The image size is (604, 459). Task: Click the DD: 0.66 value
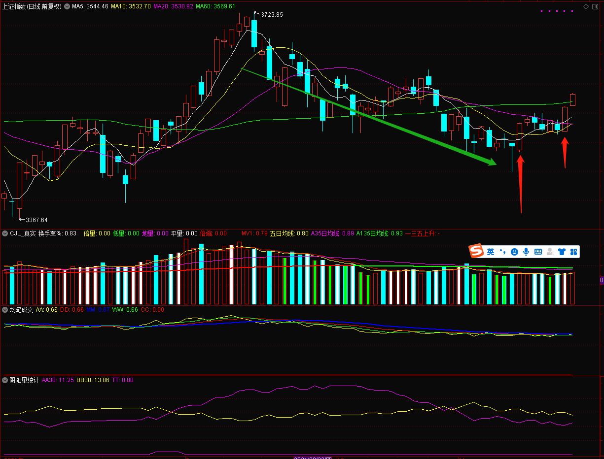coord(72,310)
